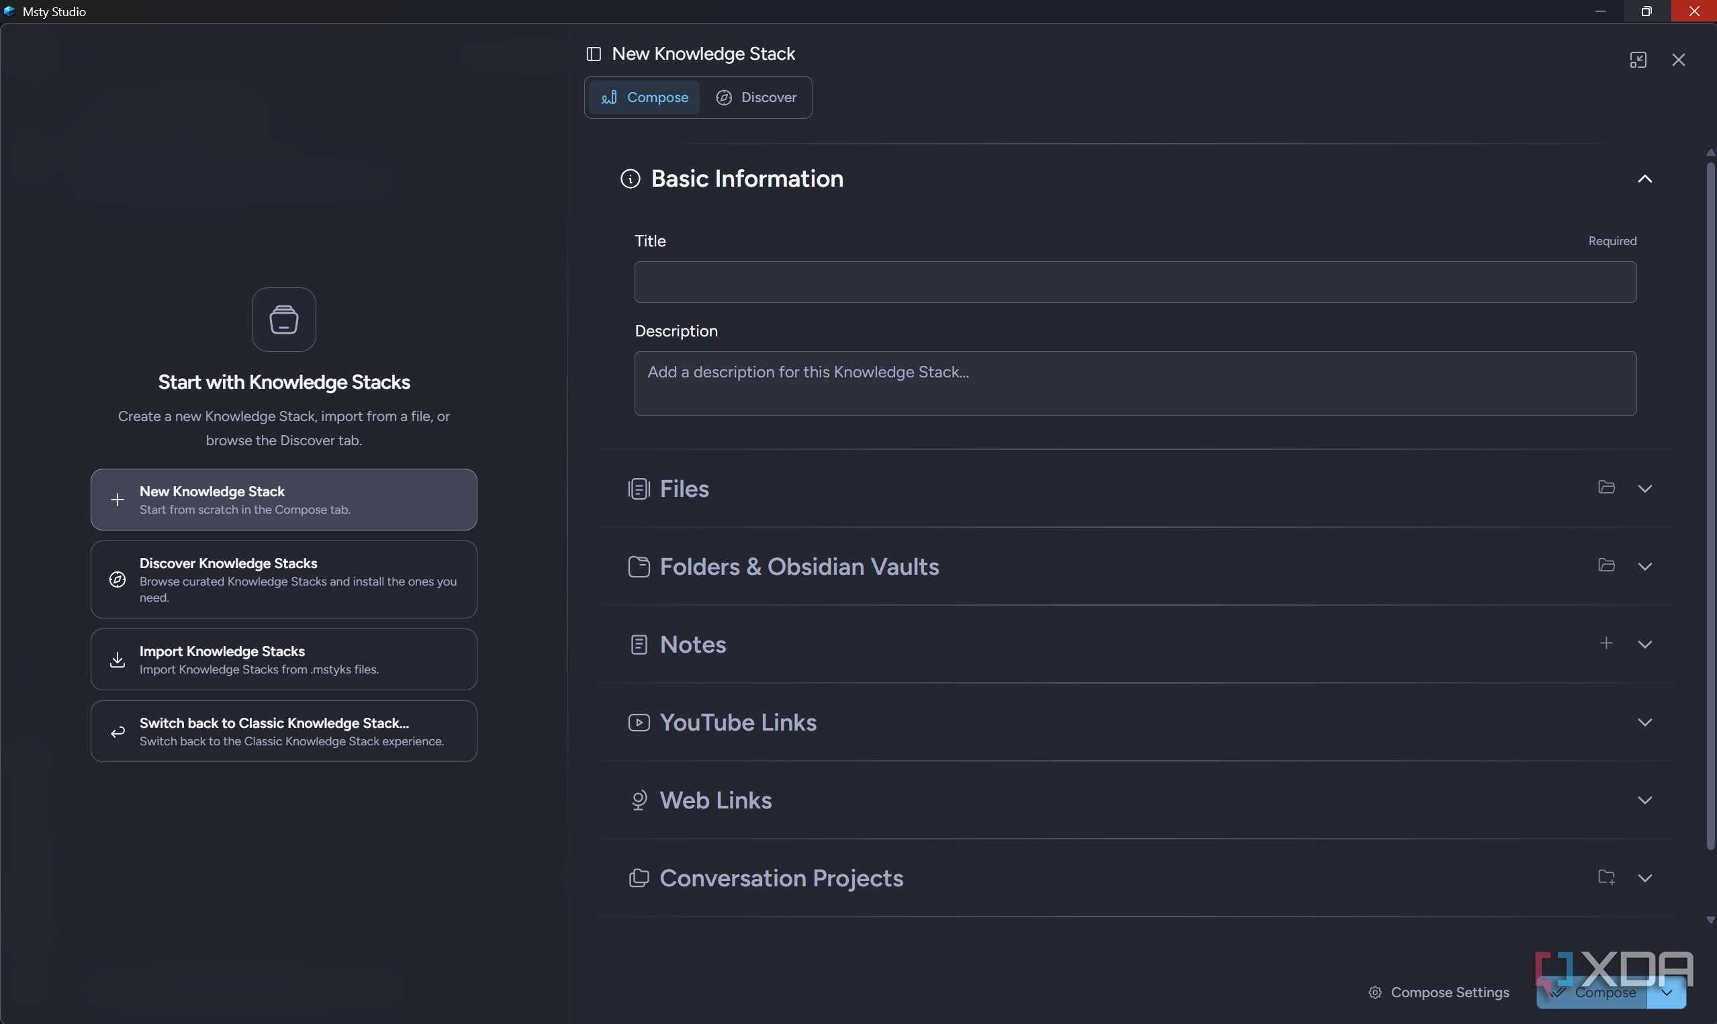Click the scrollbar down arrow
1717x1024 pixels.
(1710, 920)
